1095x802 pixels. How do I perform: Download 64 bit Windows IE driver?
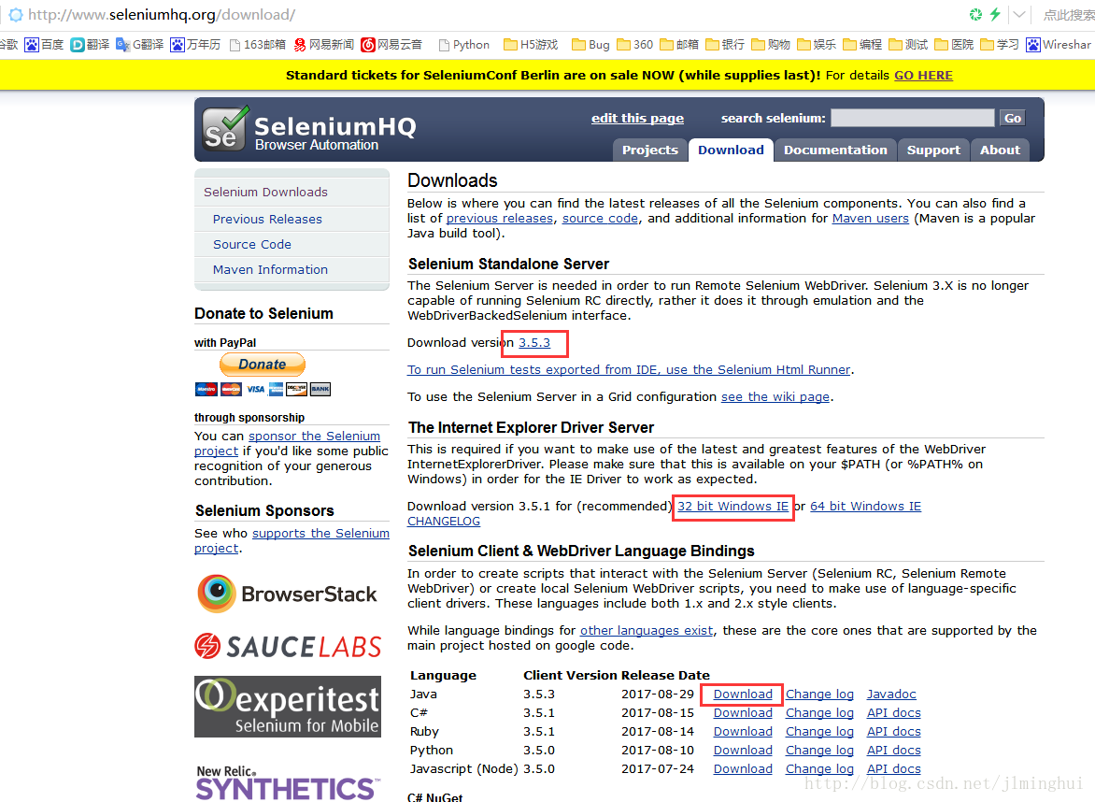point(865,507)
